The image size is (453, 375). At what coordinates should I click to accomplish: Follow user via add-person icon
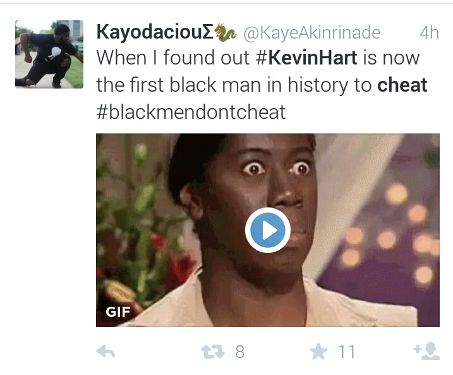coord(426,351)
